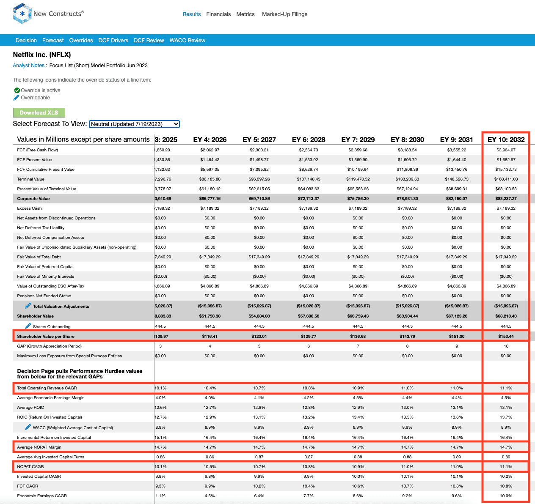Open the Overrides tab
The image size is (535, 504).
tap(81, 41)
